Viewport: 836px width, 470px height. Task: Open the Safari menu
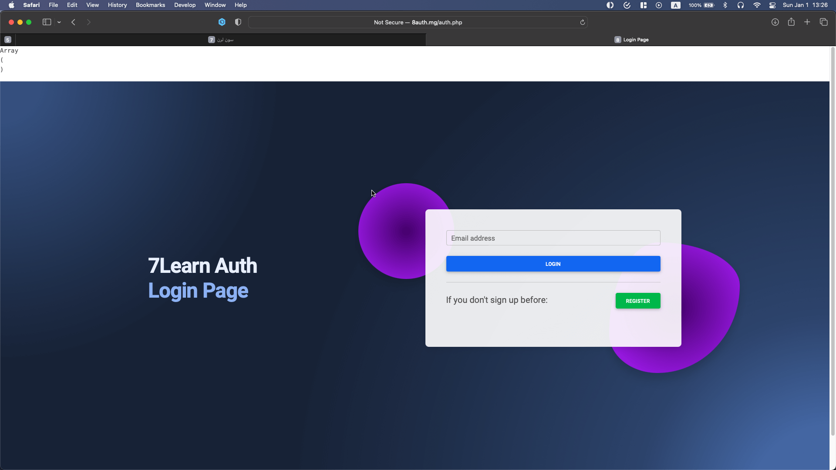(31, 5)
